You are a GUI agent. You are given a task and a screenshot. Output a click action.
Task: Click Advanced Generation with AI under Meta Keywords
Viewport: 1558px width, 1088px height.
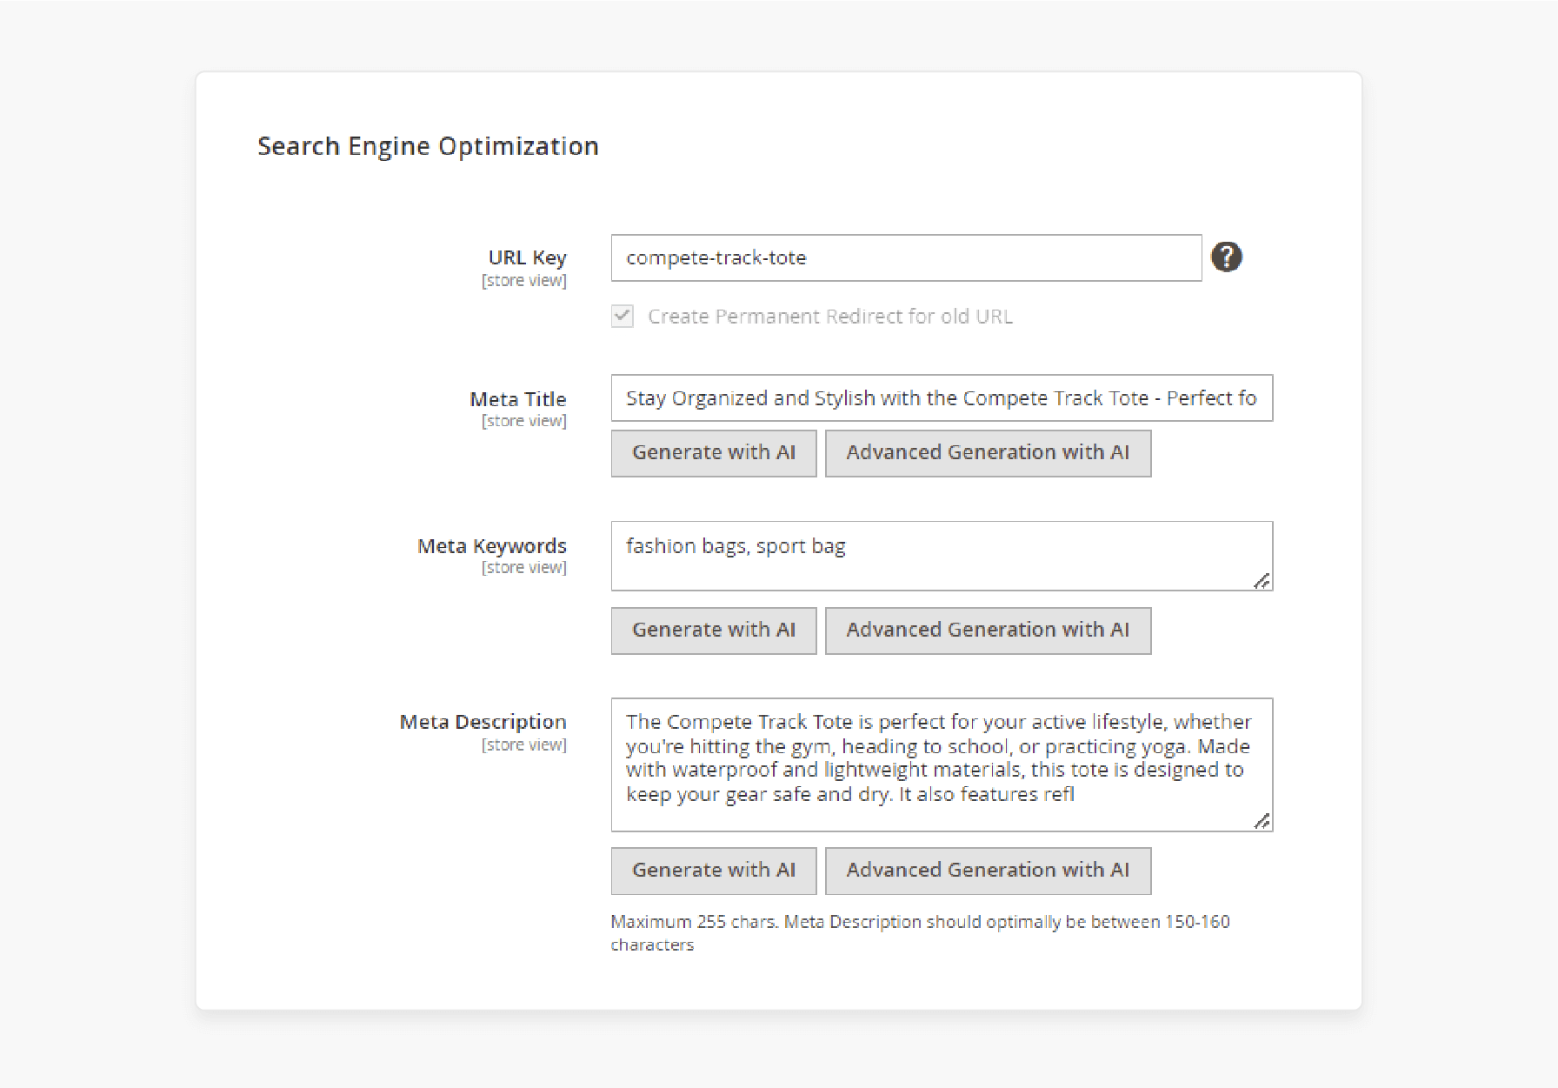point(988,631)
